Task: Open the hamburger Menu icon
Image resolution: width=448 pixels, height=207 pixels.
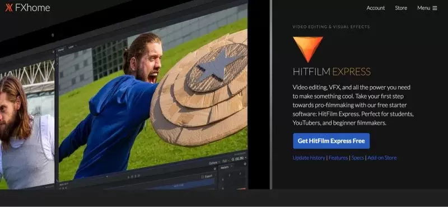Action: 435,8
